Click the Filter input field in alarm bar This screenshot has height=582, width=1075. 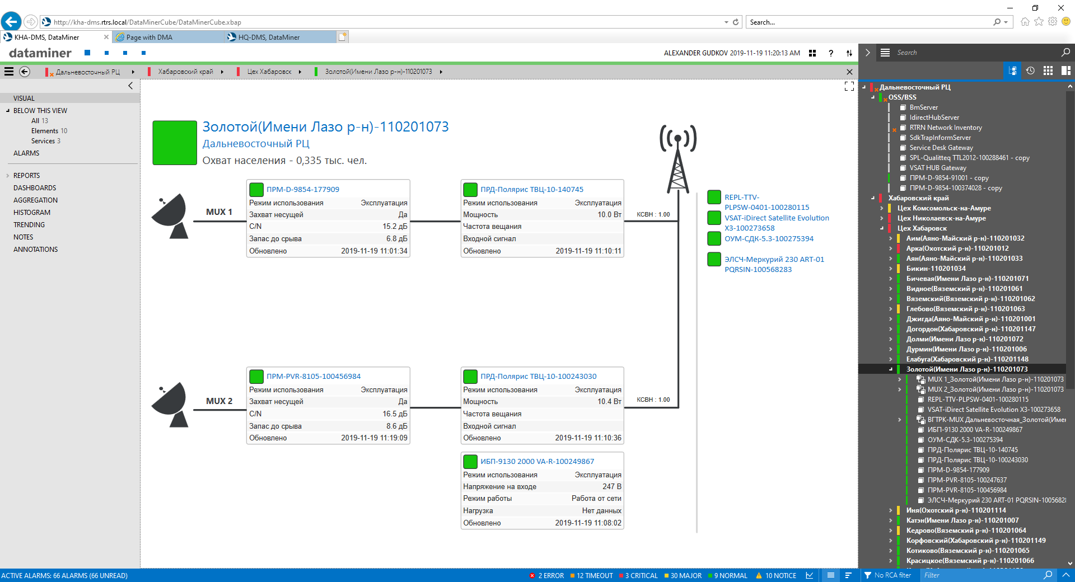coord(980,575)
